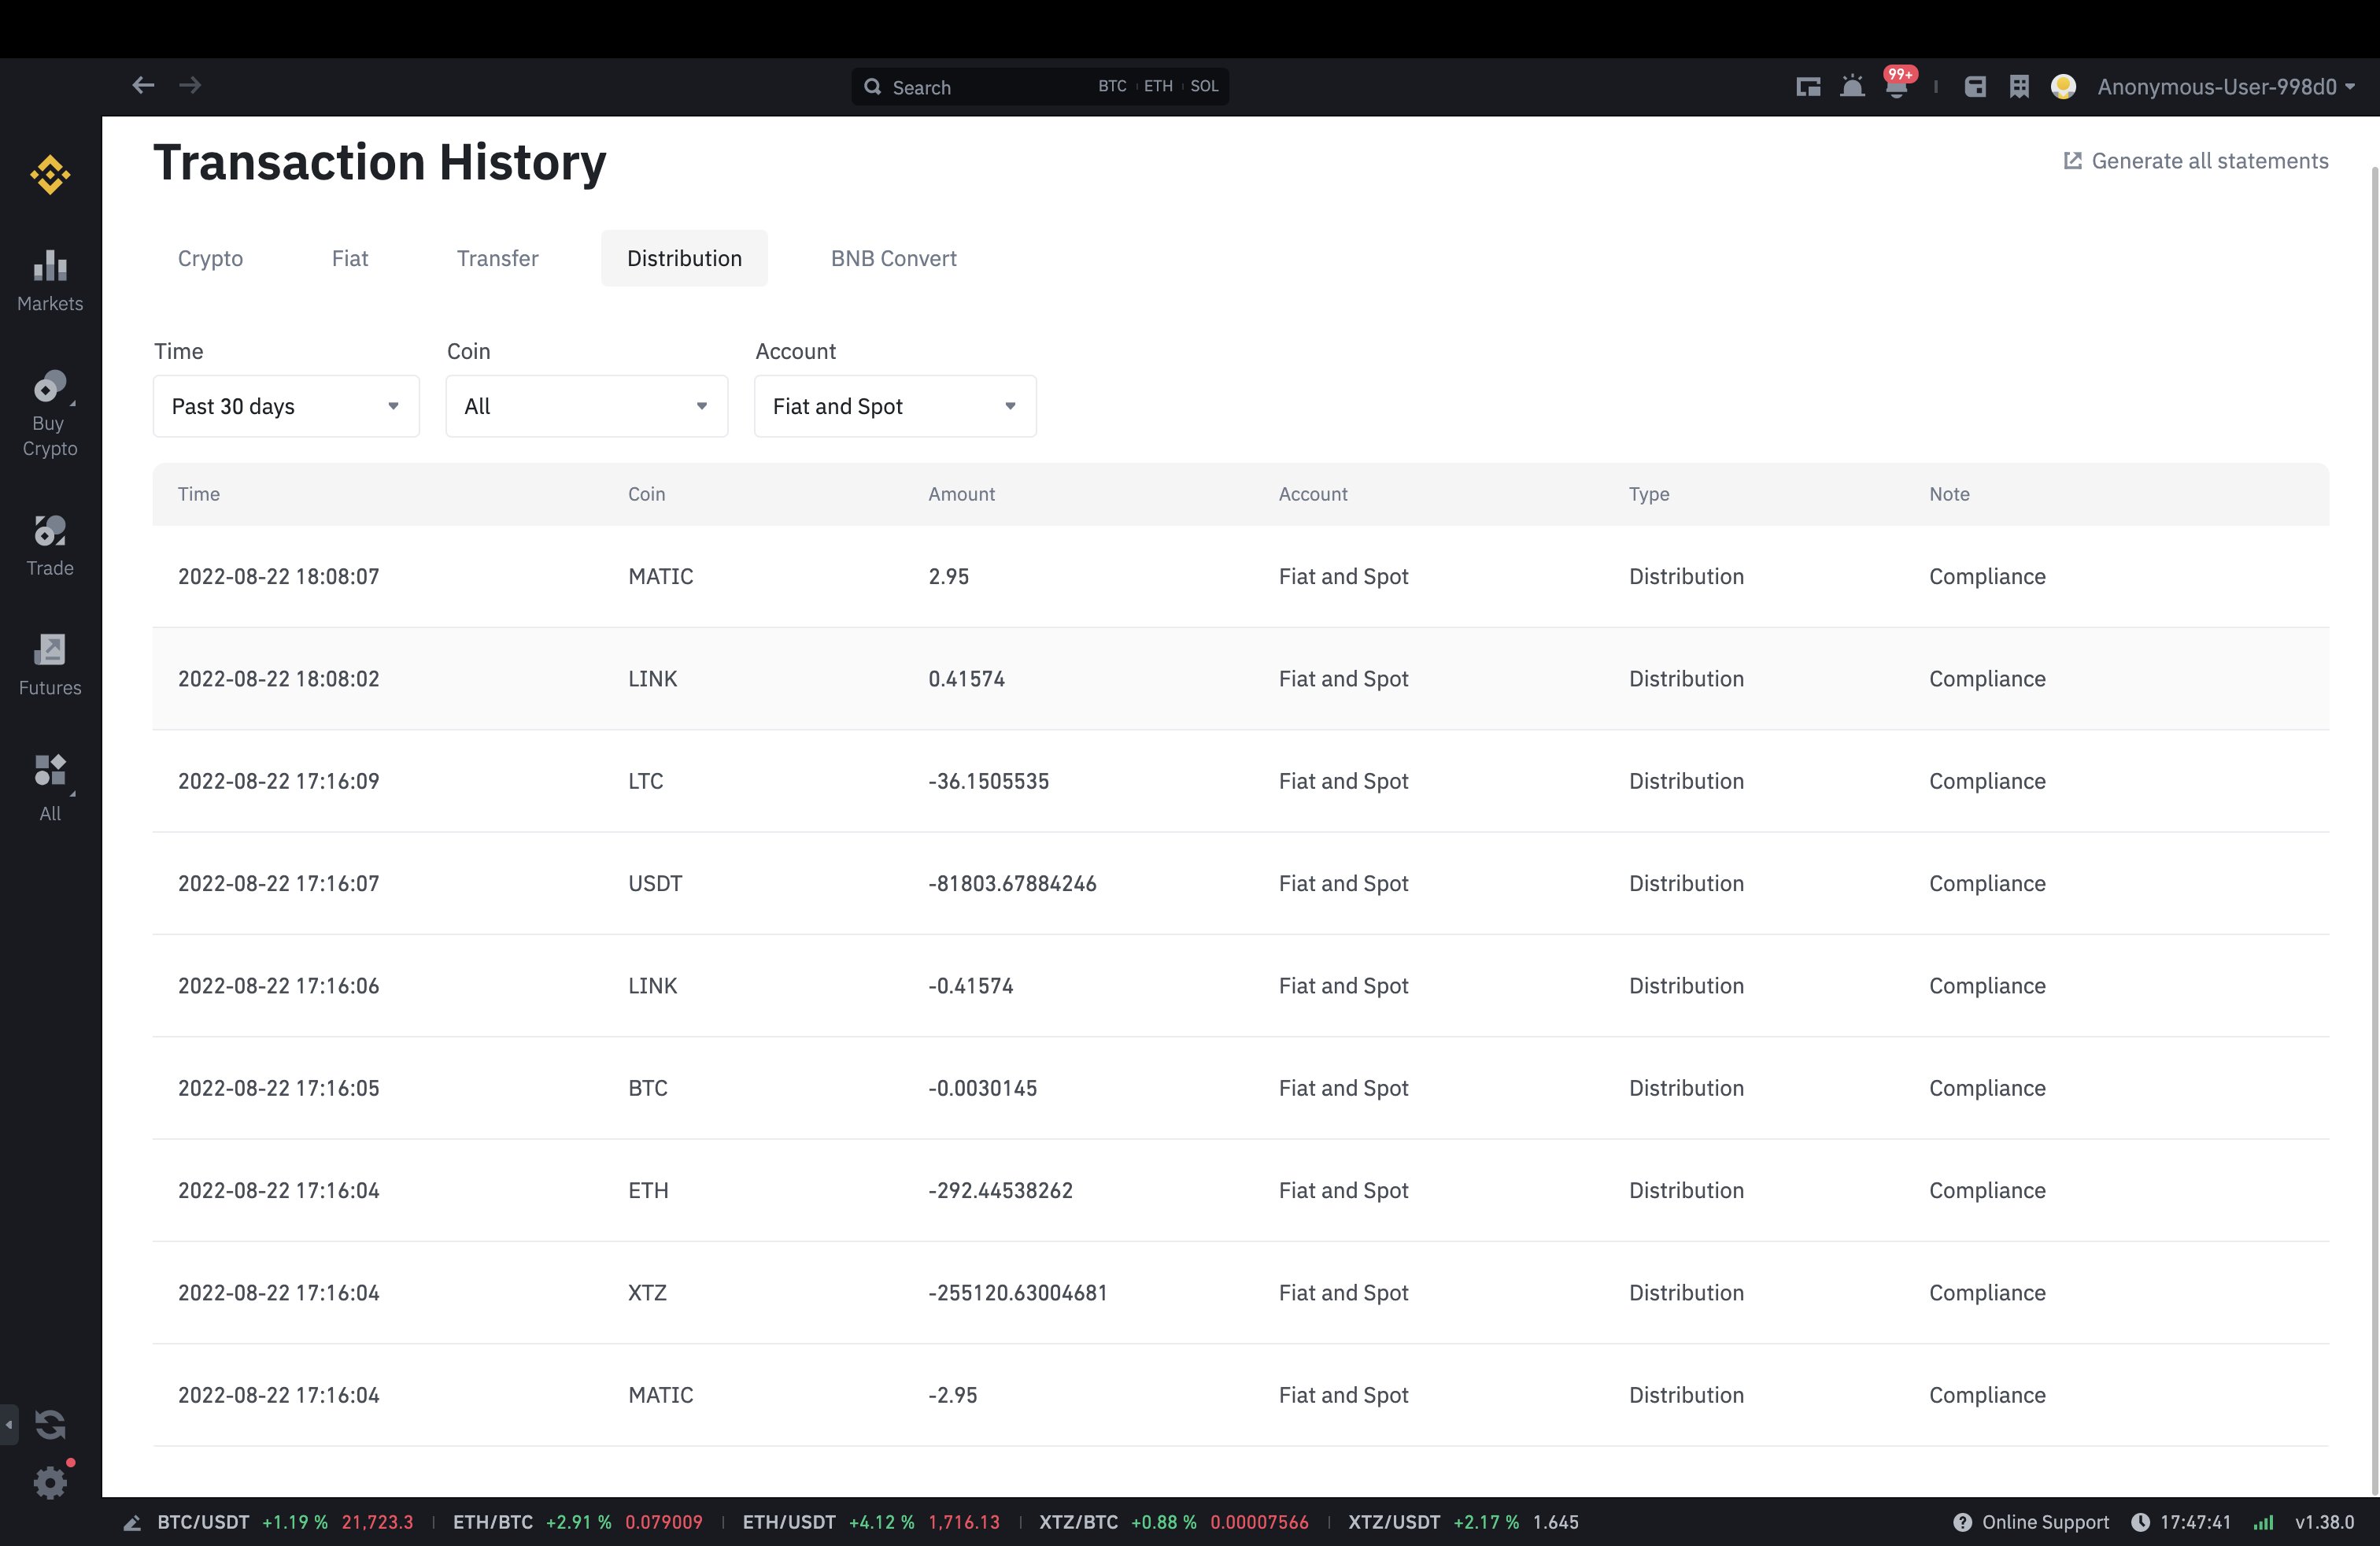2380x1546 pixels.
Task: Click the refresh icon in sidebar
Action: (x=50, y=1423)
